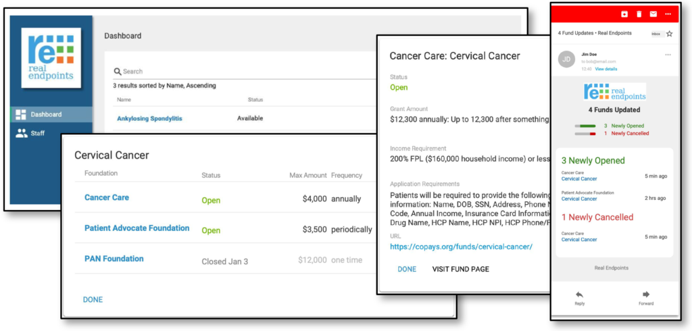Click the Available status for Ankylosing Spondylitis
The height and width of the screenshot is (331, 692).
pyautogui.click(x=250, y=118)
